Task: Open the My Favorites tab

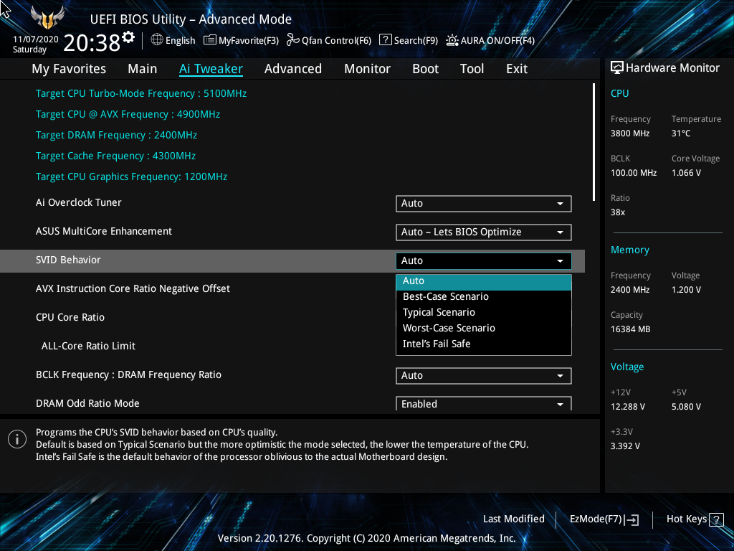Action: 69,69
